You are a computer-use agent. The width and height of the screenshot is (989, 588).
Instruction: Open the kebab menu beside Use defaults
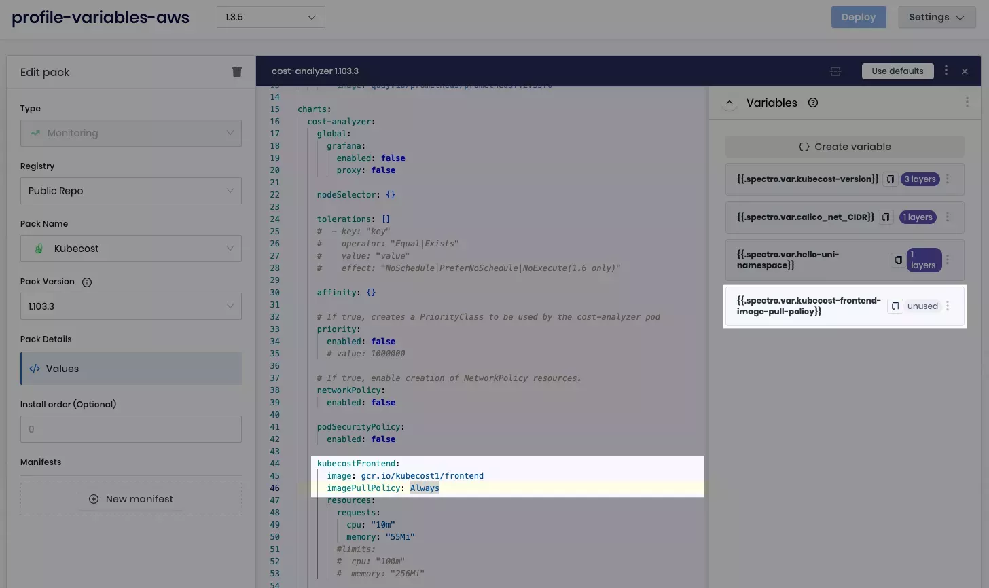pos(946,71)
